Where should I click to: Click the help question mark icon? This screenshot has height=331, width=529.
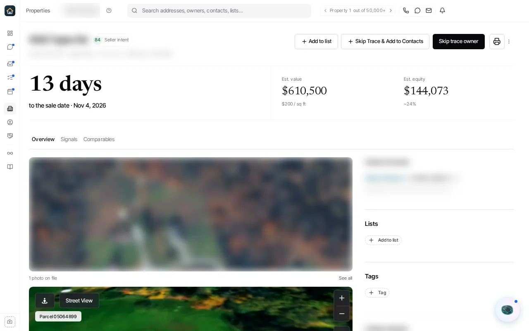pyautogui.click(x=109, y=11)
